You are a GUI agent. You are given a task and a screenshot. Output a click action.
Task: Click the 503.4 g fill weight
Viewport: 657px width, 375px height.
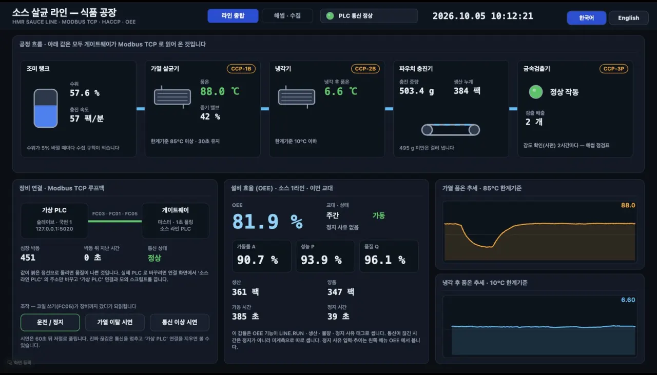coord(416,91)
